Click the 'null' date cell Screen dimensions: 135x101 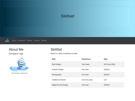[113, 80]
